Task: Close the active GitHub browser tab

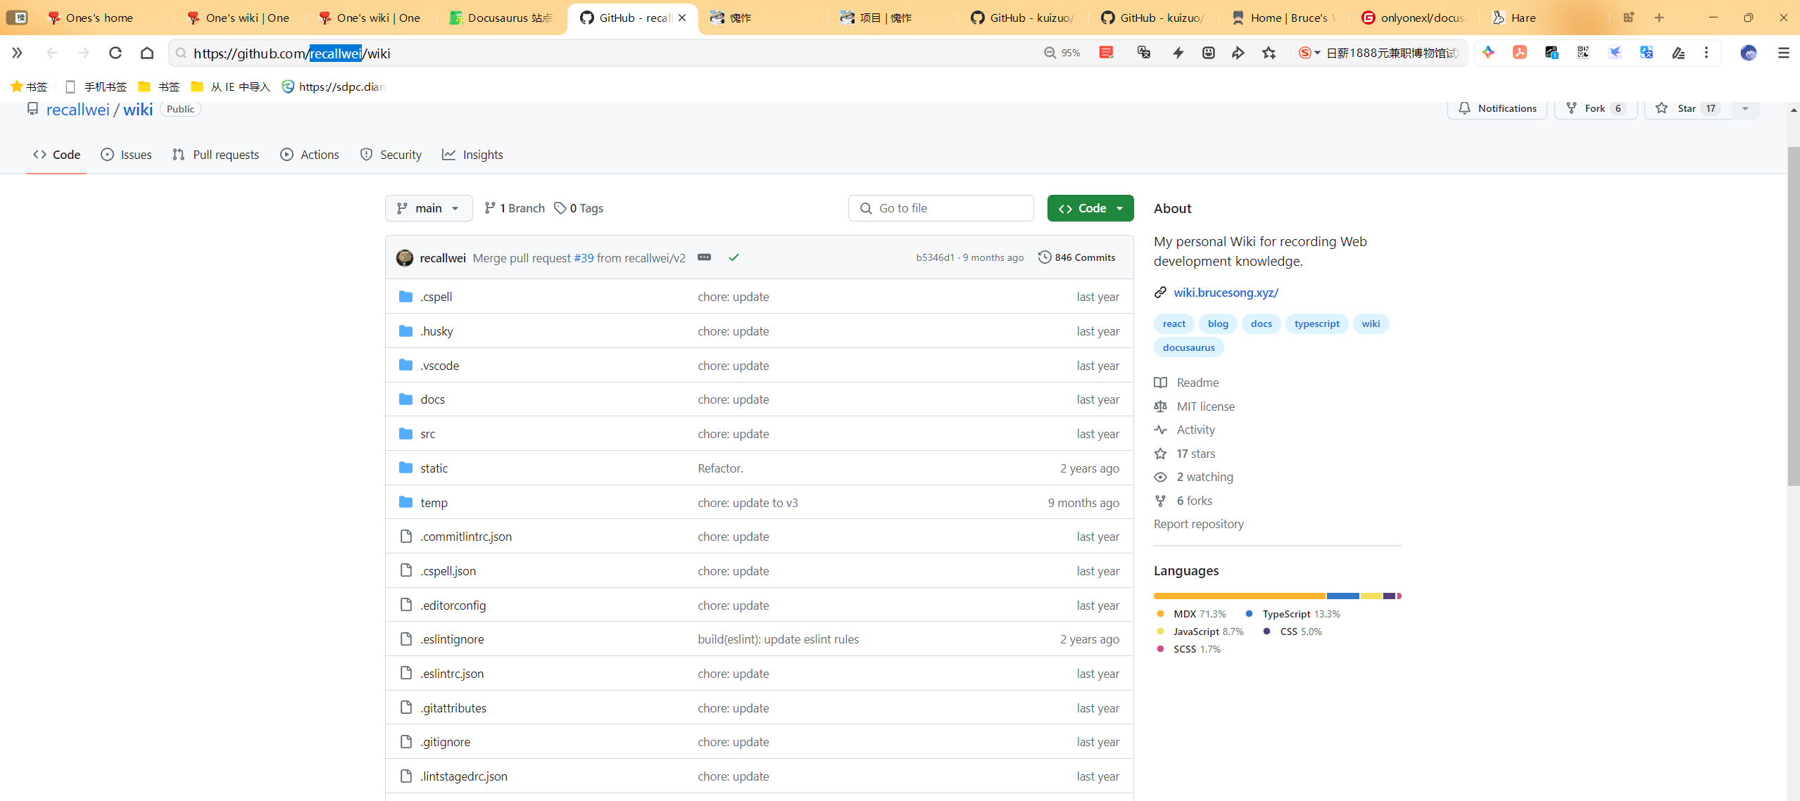Action: (x=682, y=18)
